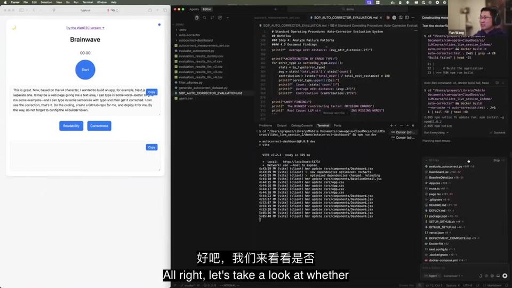Screen dimensions: 512x288
Task: Open Dashboard.jsx in the changed files list
Action: pos(438,172)
